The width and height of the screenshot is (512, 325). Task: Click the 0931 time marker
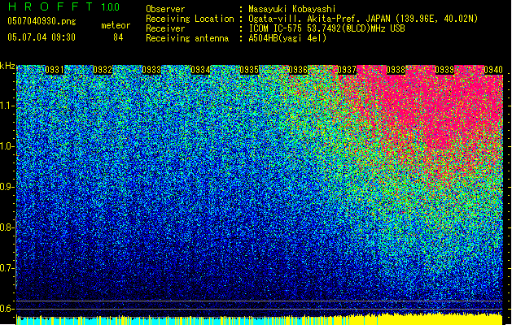pos(54,70)
